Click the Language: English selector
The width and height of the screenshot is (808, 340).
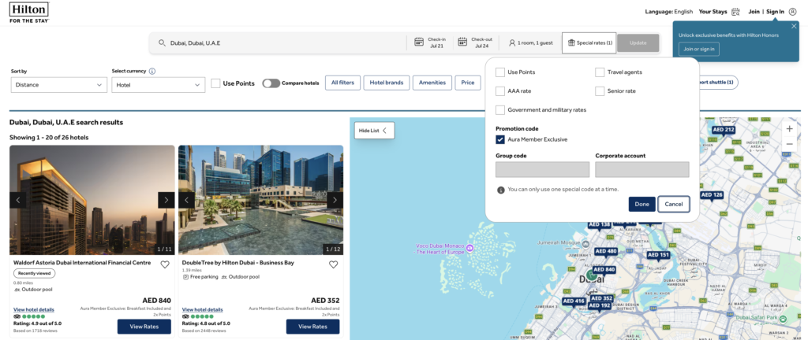pyautogui.click(x=668, y=12)
